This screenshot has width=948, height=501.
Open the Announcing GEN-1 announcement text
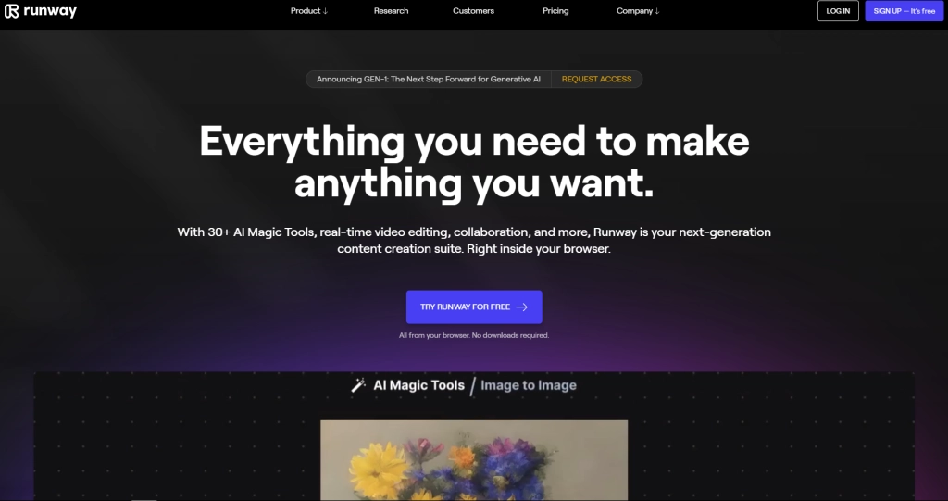coord(428,80)
